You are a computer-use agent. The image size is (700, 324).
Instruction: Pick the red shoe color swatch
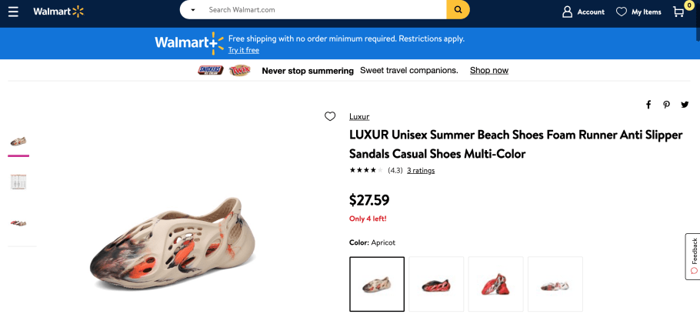point(495,284)
